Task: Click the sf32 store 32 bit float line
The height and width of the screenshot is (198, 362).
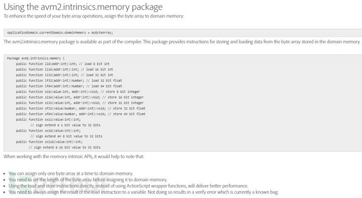Action: 81,108
